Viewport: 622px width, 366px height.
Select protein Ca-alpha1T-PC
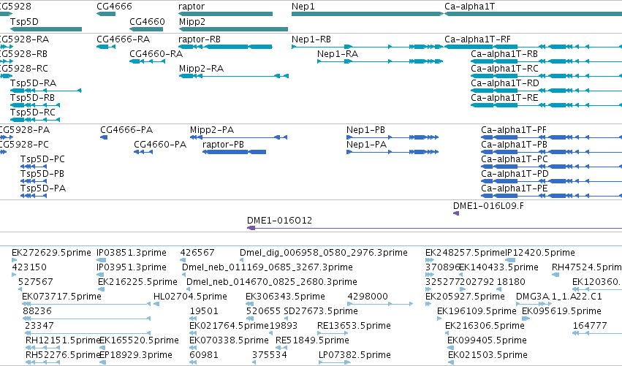click(x=551, y=167)
